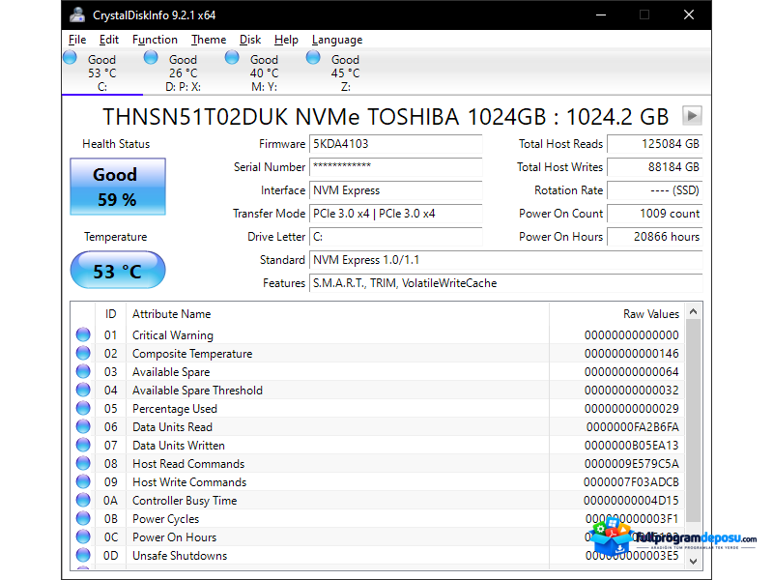Select raw value 0000000FA2B6FA
Screen dimensions: 773x580
[x=633, y=427]
